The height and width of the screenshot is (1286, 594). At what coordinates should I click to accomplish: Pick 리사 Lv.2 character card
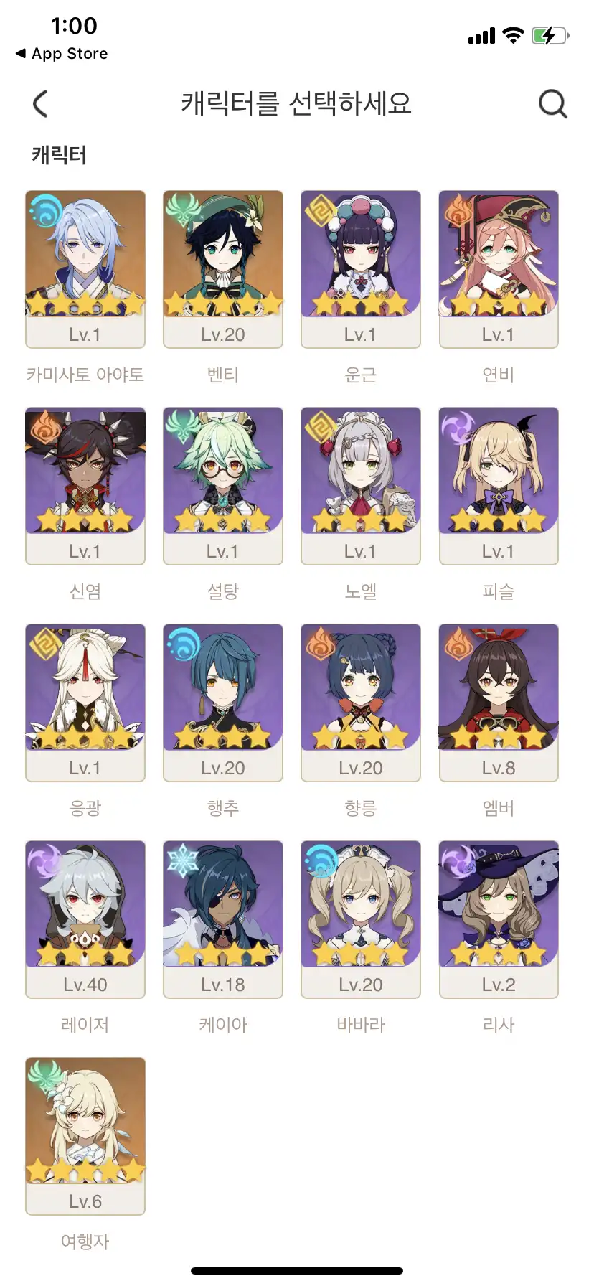499,919
